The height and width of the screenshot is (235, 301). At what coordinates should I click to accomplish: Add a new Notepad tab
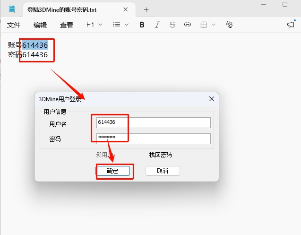(x=146, y=9)
